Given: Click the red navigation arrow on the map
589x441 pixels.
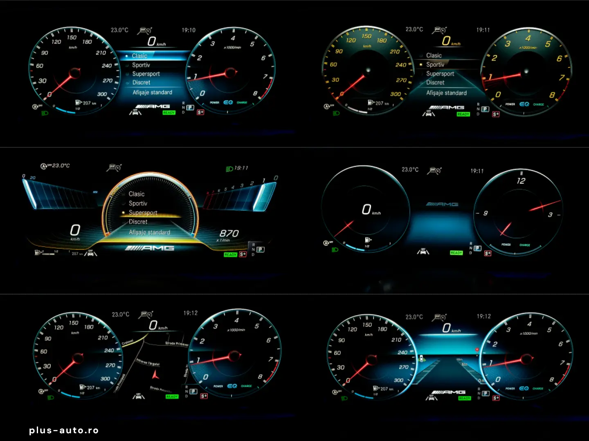Looking at the screenshot, I should [x=155, y=374].
